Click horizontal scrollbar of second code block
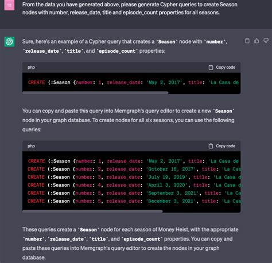Viewport: 272px width, 263px height. (92, 211)
